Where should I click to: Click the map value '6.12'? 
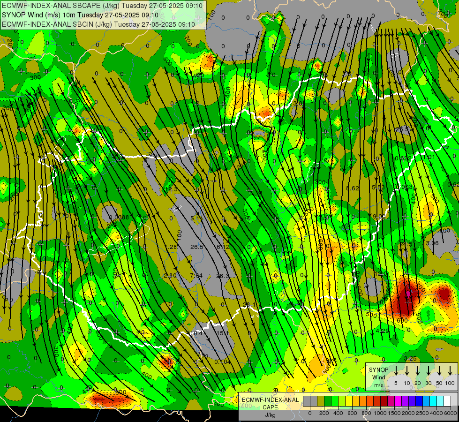click(x=223, y=247)
